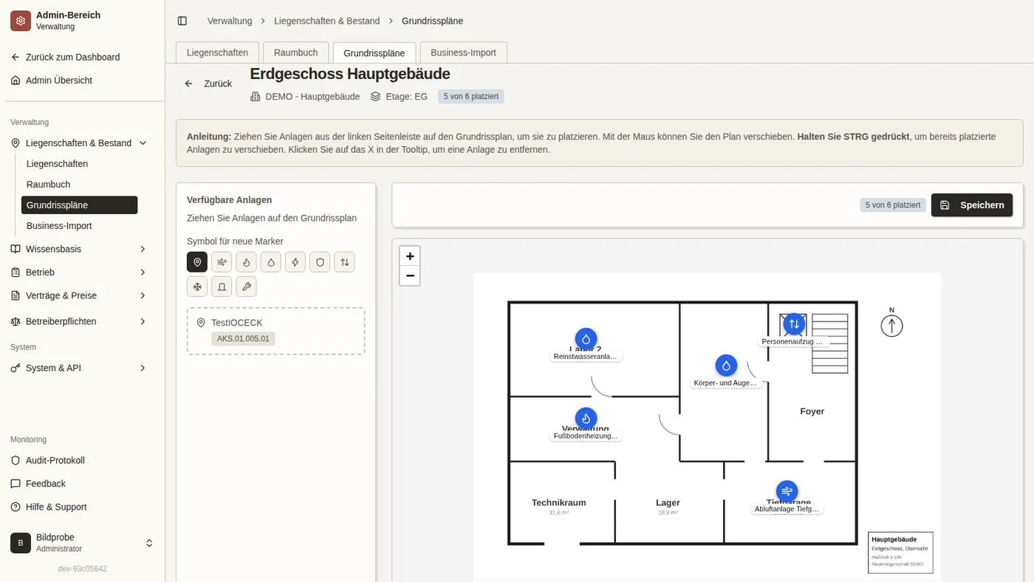Click the Körper- und Augen droplet marker
Viewport: 1034px width, 582px height.
726,366
